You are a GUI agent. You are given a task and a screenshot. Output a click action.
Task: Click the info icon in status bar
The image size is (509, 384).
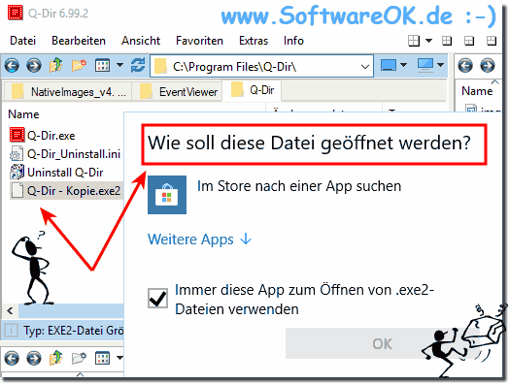(11, 331)
